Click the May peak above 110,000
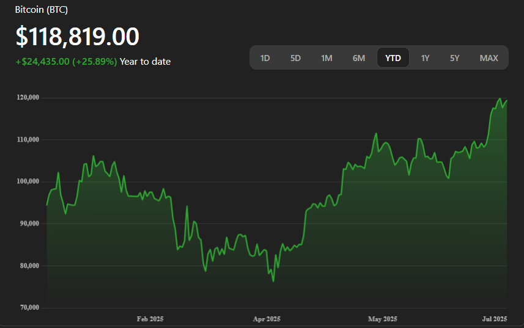Screen dimensions: 524x328 (376, 134)
